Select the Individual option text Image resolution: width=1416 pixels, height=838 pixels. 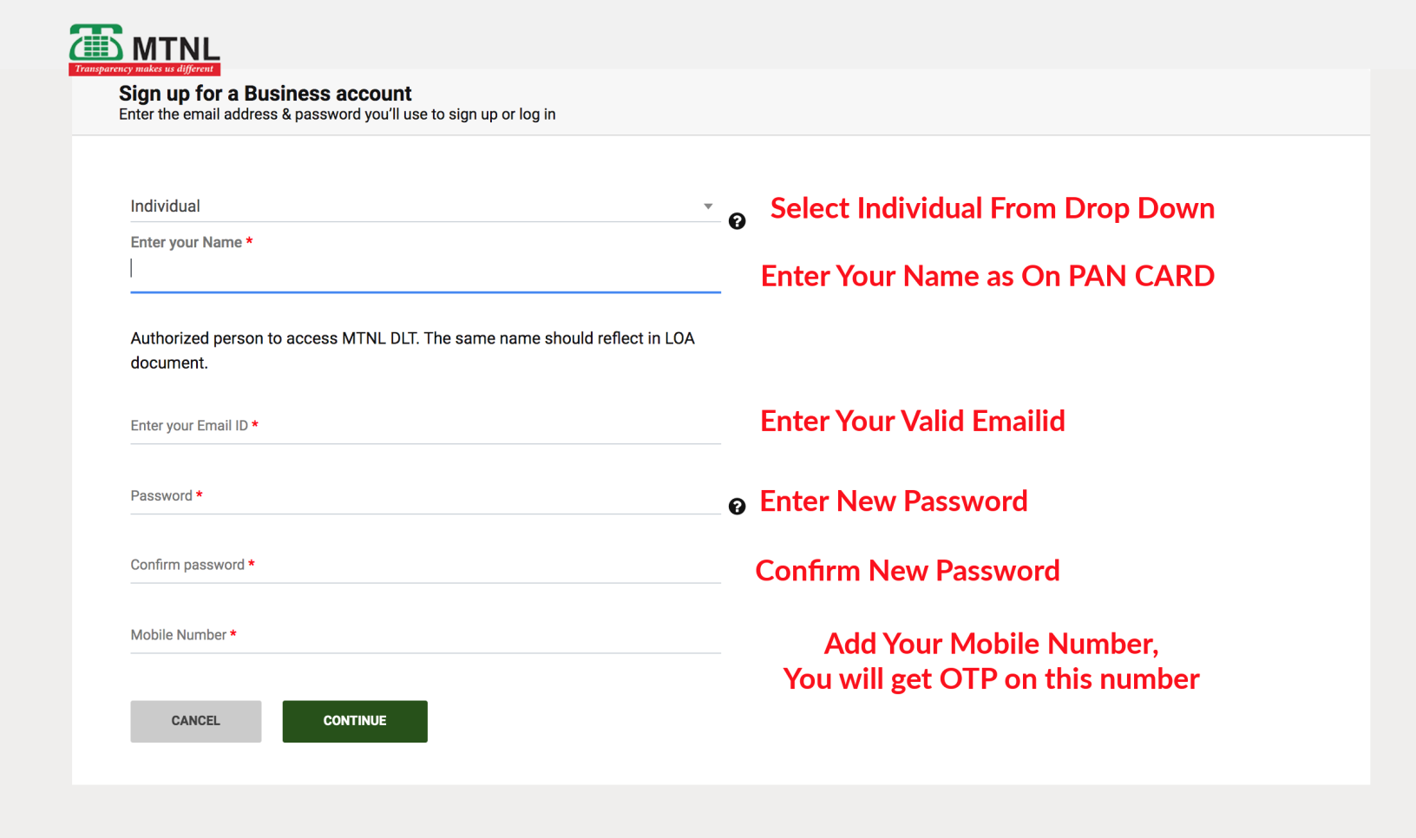(165, 206)
